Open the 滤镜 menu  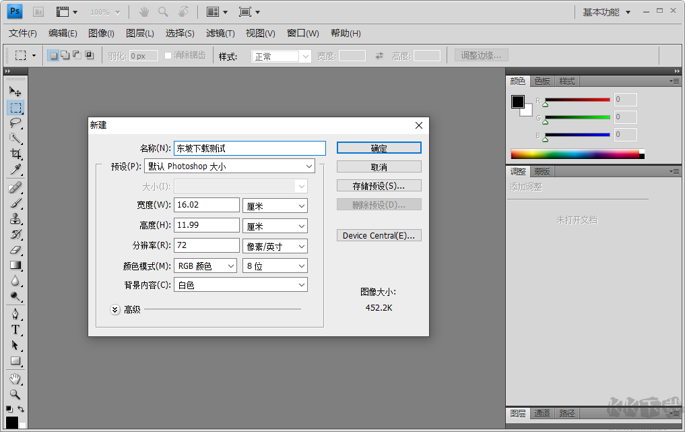(x=220, y=33)
